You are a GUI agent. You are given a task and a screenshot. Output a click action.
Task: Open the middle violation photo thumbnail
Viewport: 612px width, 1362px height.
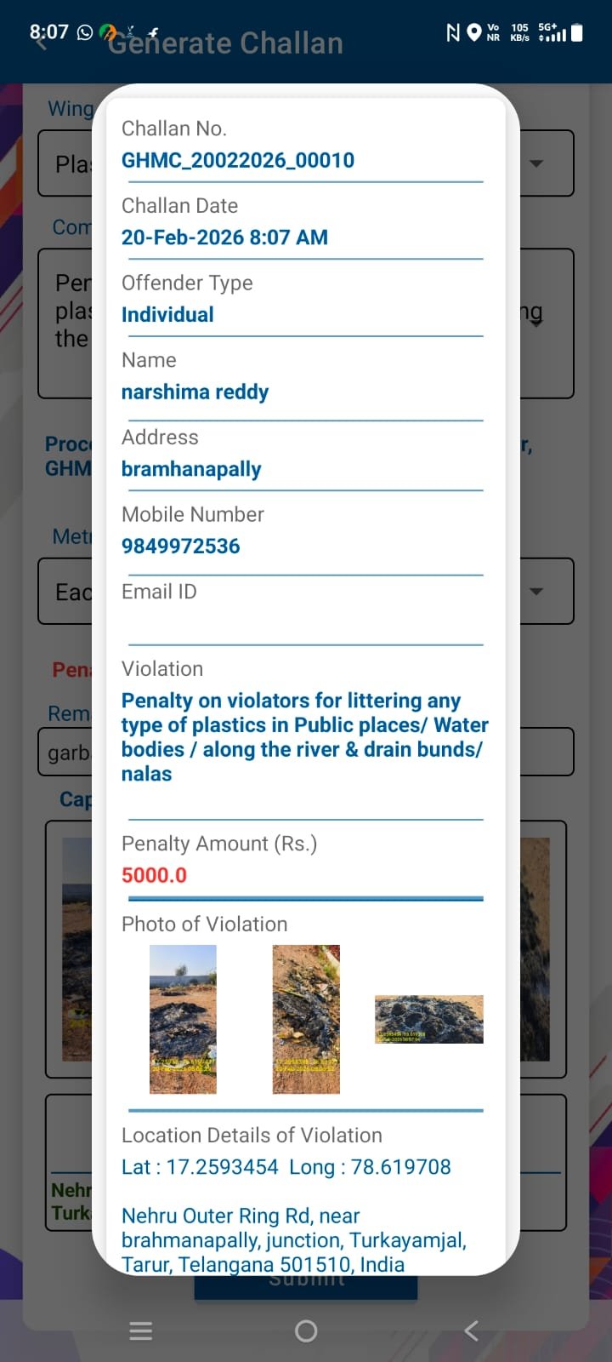click(306, 1019)
